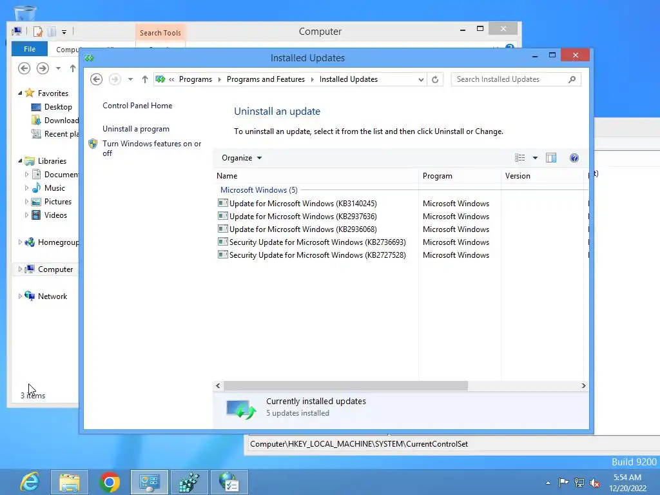Expand Music library node
Image resolution: width=660 pixels, height=495 pixels.
(26, 188)
